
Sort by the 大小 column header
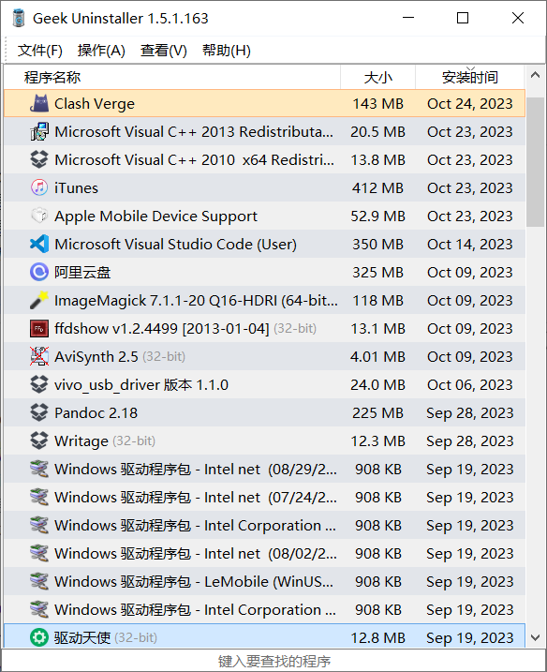point(377,77)
